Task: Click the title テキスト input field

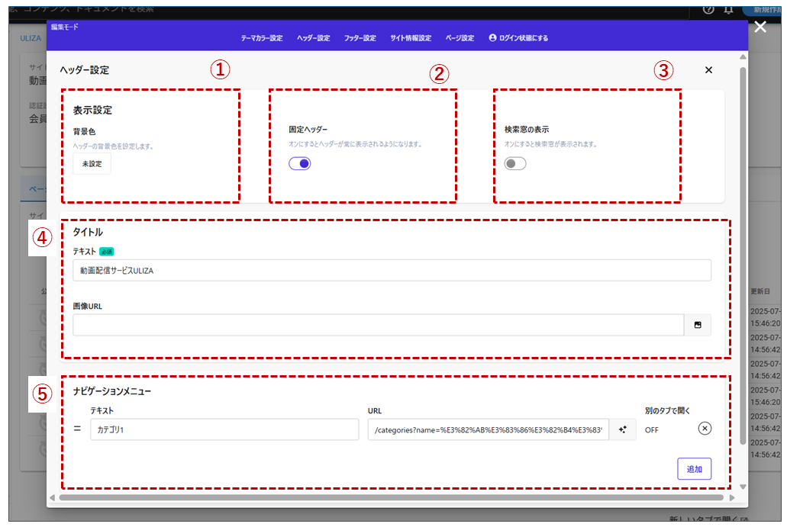Action: [x=392, y=270]
